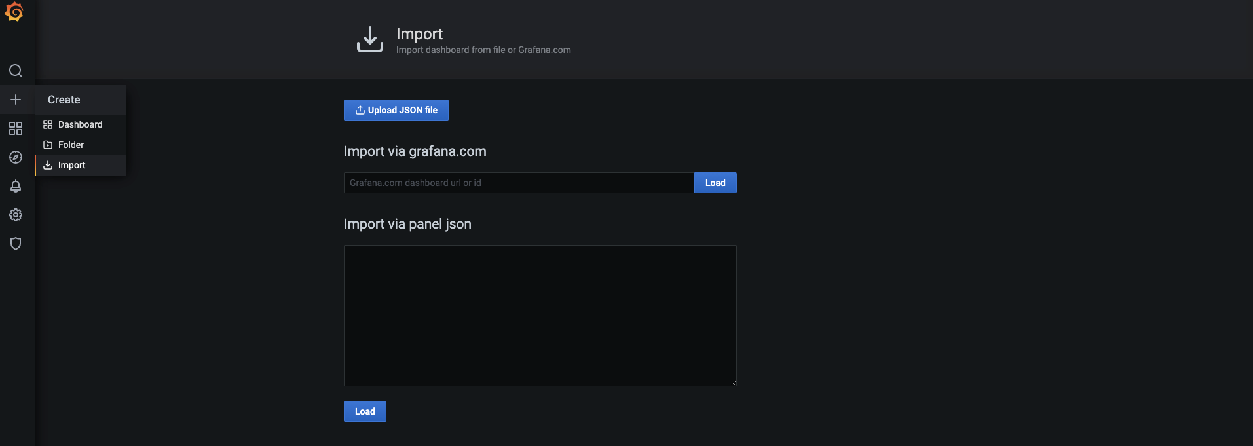Open the Configuration gear icon

[x=16, y=215]
